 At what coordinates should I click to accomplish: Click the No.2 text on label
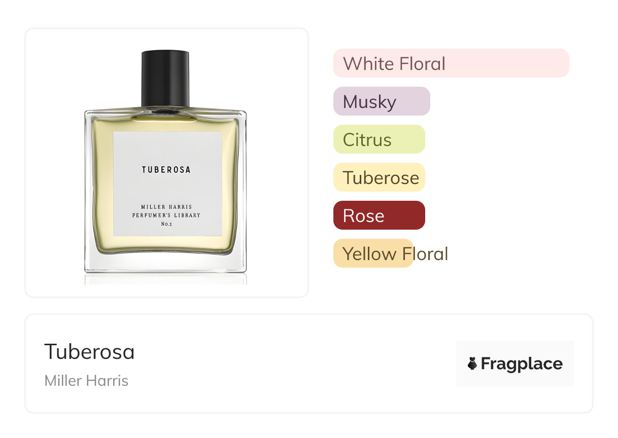click(x=166, y=224)
